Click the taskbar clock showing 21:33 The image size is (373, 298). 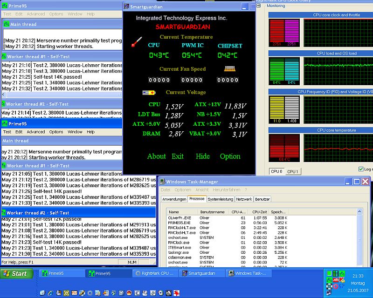[x=358, y=276]
